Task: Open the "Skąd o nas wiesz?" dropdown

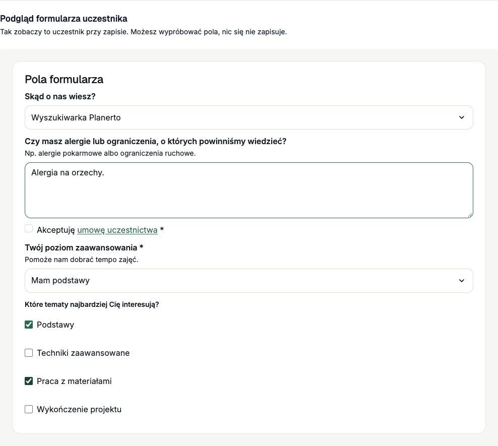Action: (249, 117)
